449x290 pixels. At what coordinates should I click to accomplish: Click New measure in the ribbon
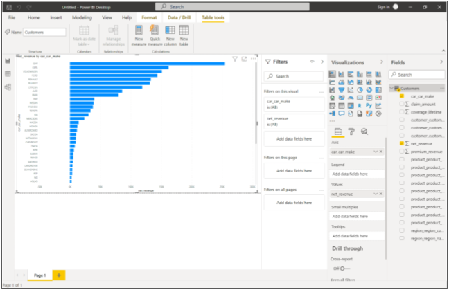tap(139, 35)
